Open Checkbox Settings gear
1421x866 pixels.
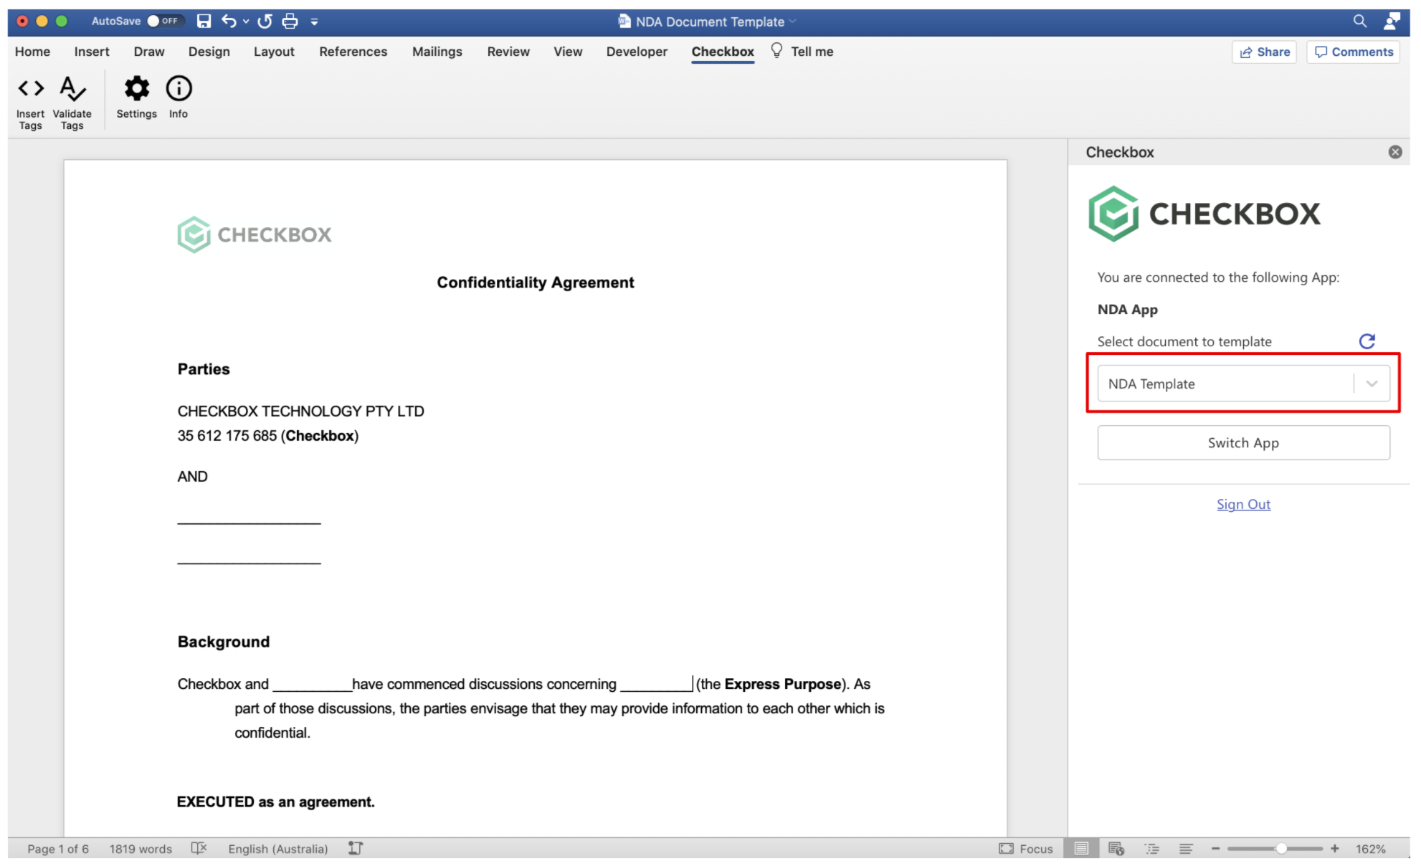point(136,97)
